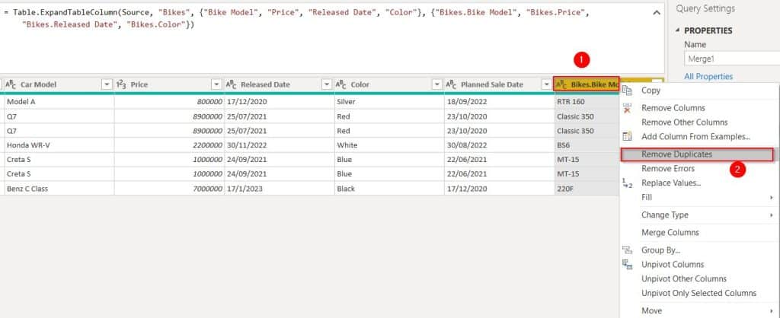
Task: Click the 30/08/2022 planned sale date cell
Action: (500, 145)
